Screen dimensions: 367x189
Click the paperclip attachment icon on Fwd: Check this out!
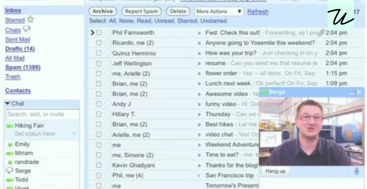tap(321, 33)
